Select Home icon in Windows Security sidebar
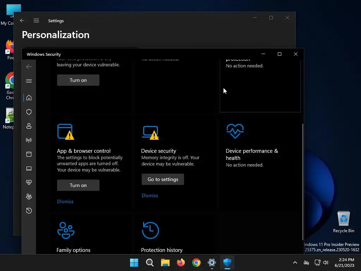The height and width of the screenshot is (271, 361). point(29,98)
